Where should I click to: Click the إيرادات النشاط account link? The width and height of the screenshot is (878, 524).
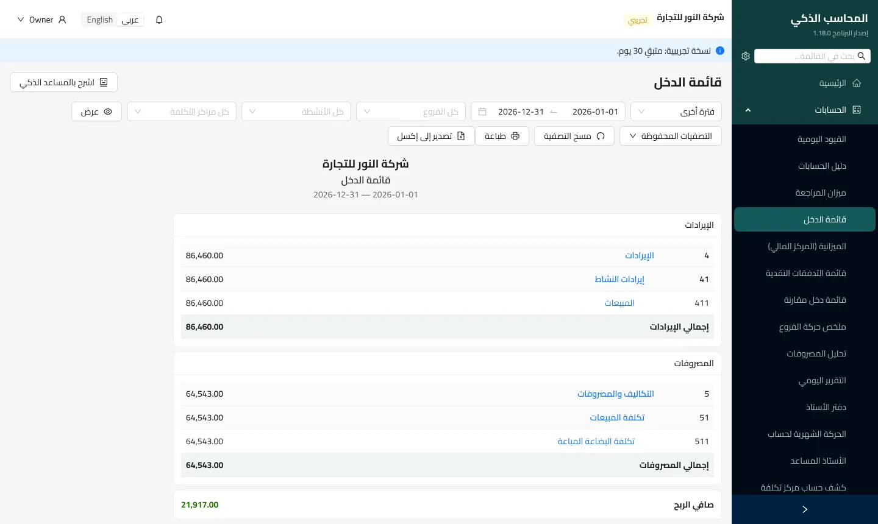(x=619, y=279)
